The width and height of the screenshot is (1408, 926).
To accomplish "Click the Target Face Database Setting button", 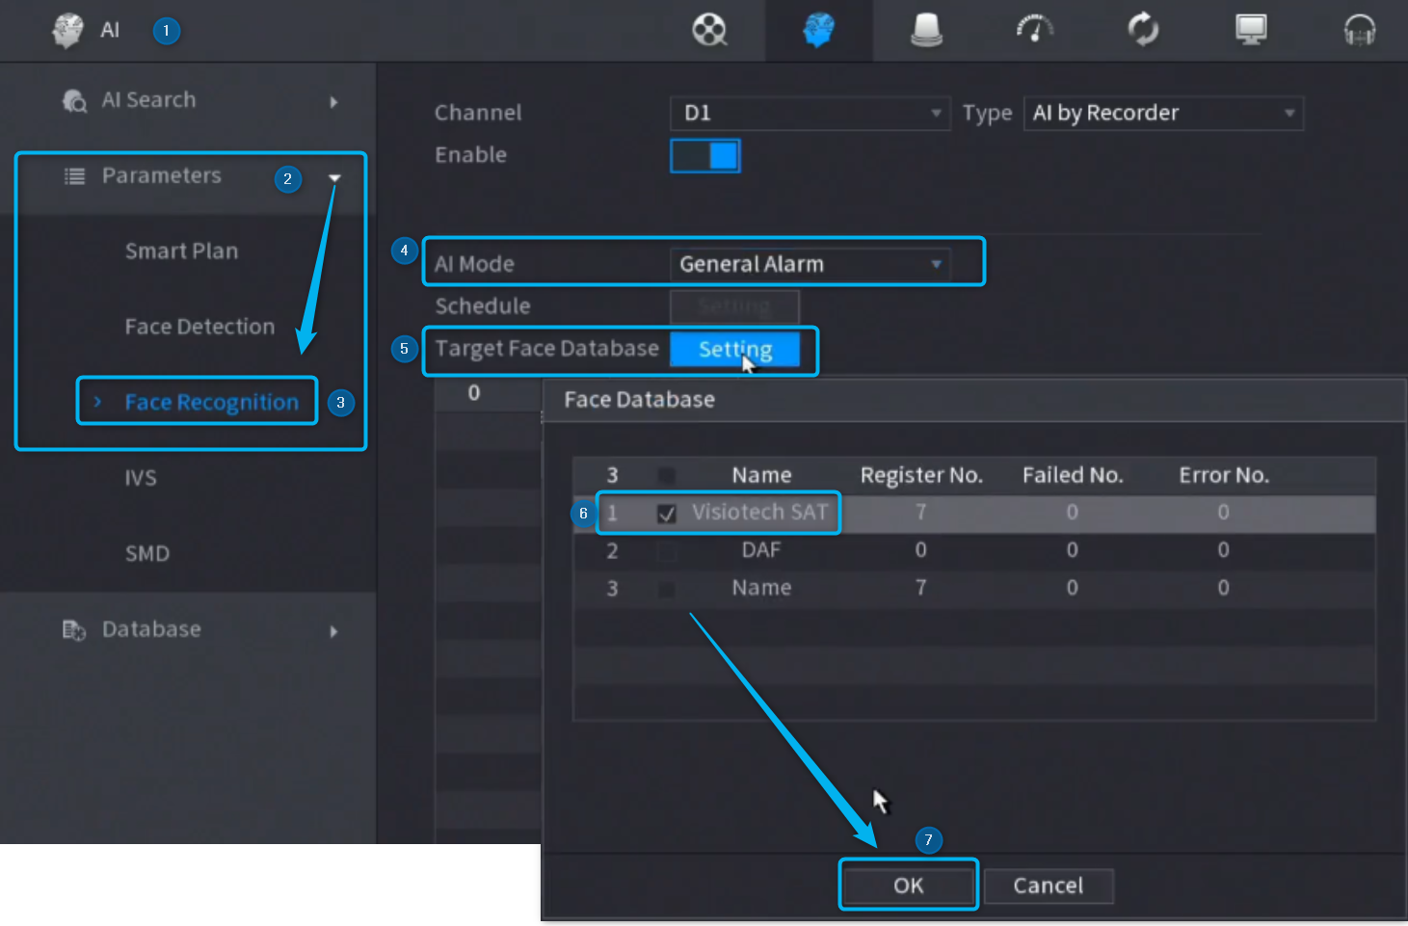I will click(x=735, y=349).
